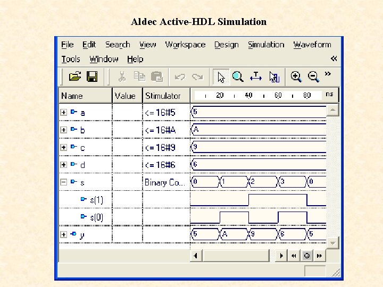Click the Cut scissors icon

(x=122, y=77)
